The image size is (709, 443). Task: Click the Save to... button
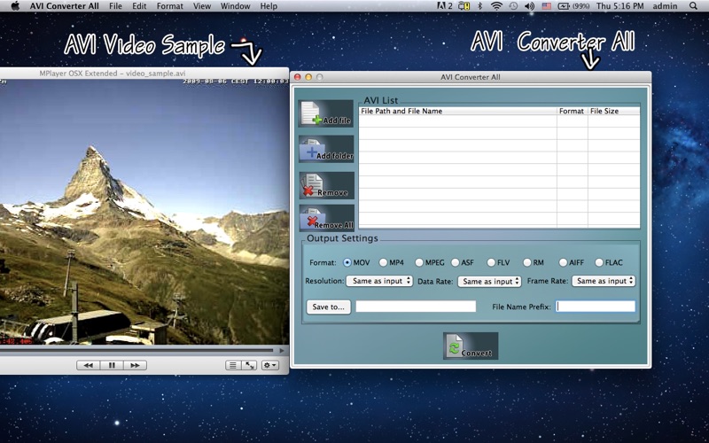click(328, 307)
